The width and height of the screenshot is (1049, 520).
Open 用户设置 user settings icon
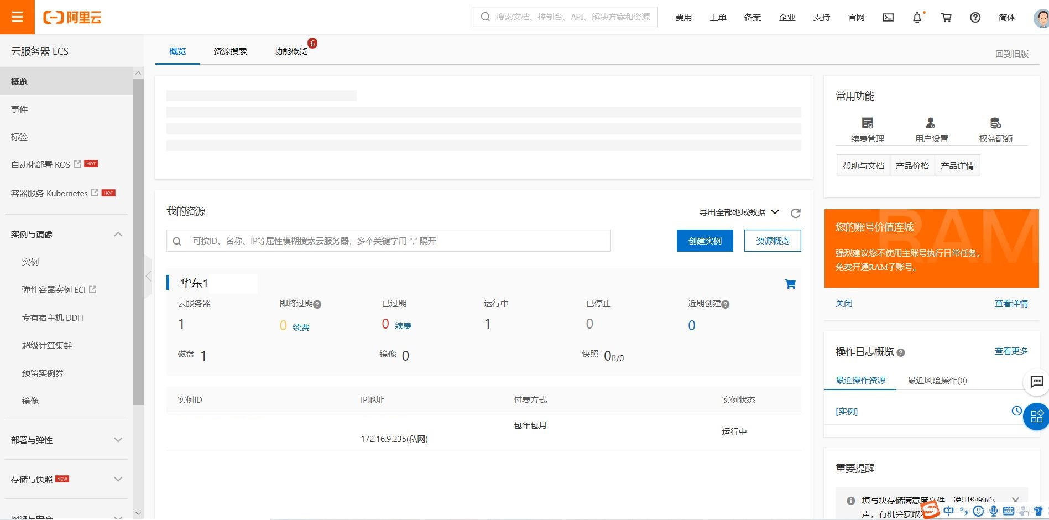tap(931, 123)
